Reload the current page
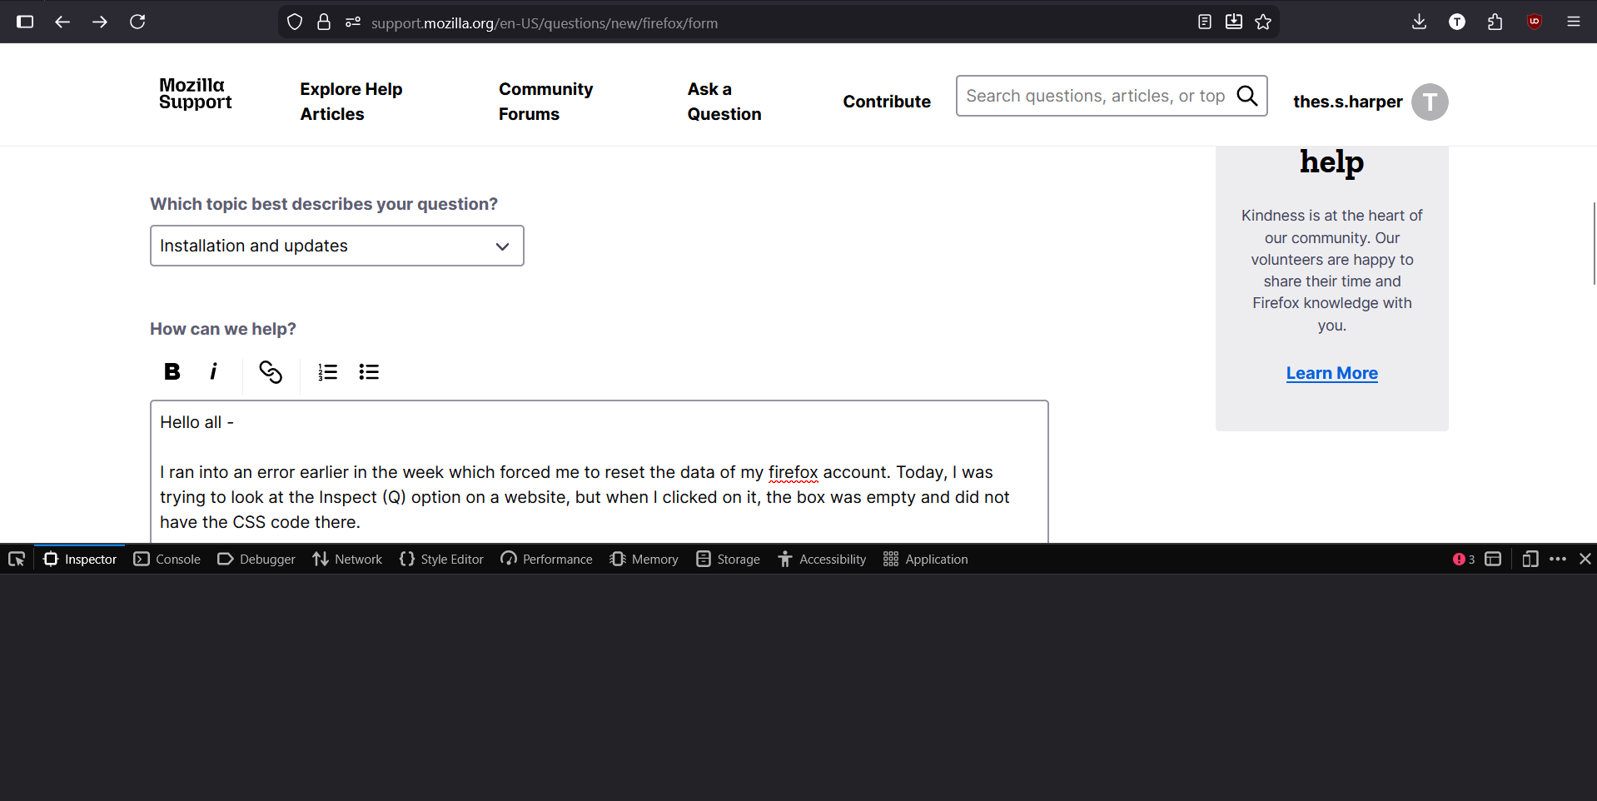Image resolution: width=1597 pixels, height=801 pixels. tap(137, 22)
